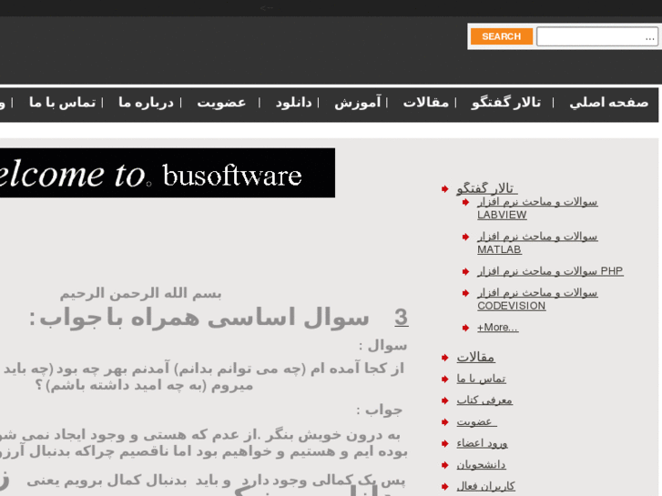This screenshot has height=496, width=662.
Task: Click the orange SEARCH button
Action: pos(502,36)
